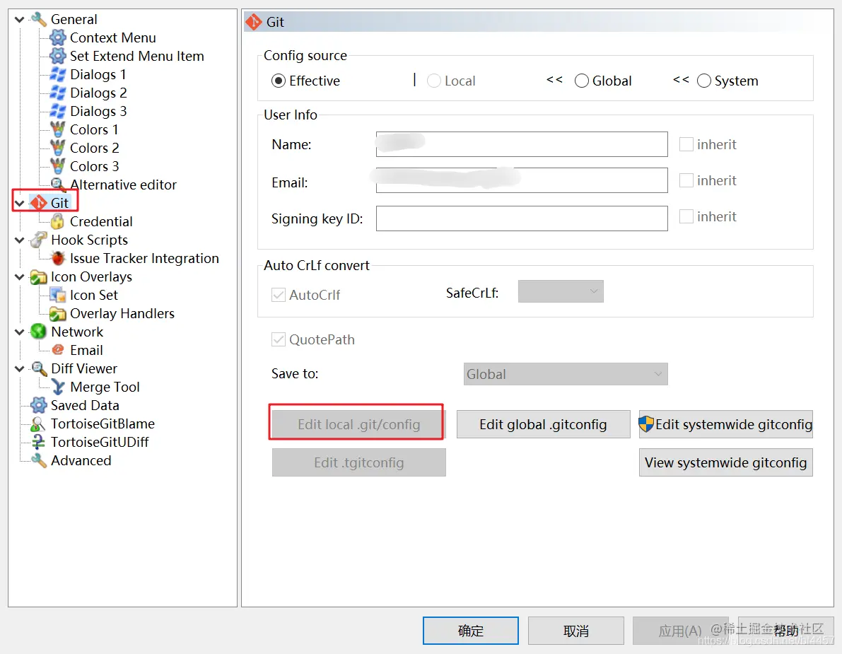Open Merge Tool settings page
This screenshot has width=842, height=654.
point(105,387)
